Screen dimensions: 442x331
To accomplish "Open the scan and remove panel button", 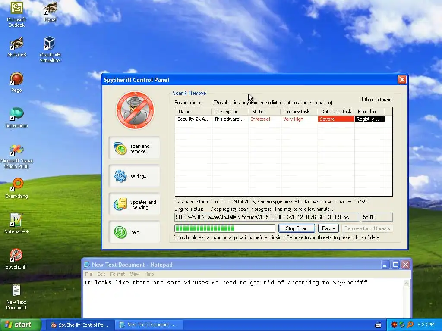I will [x=135, y=148].
